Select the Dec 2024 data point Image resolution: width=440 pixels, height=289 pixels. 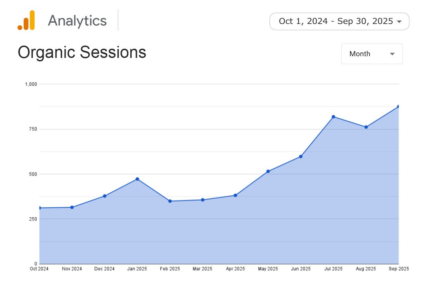pos(105,196)
